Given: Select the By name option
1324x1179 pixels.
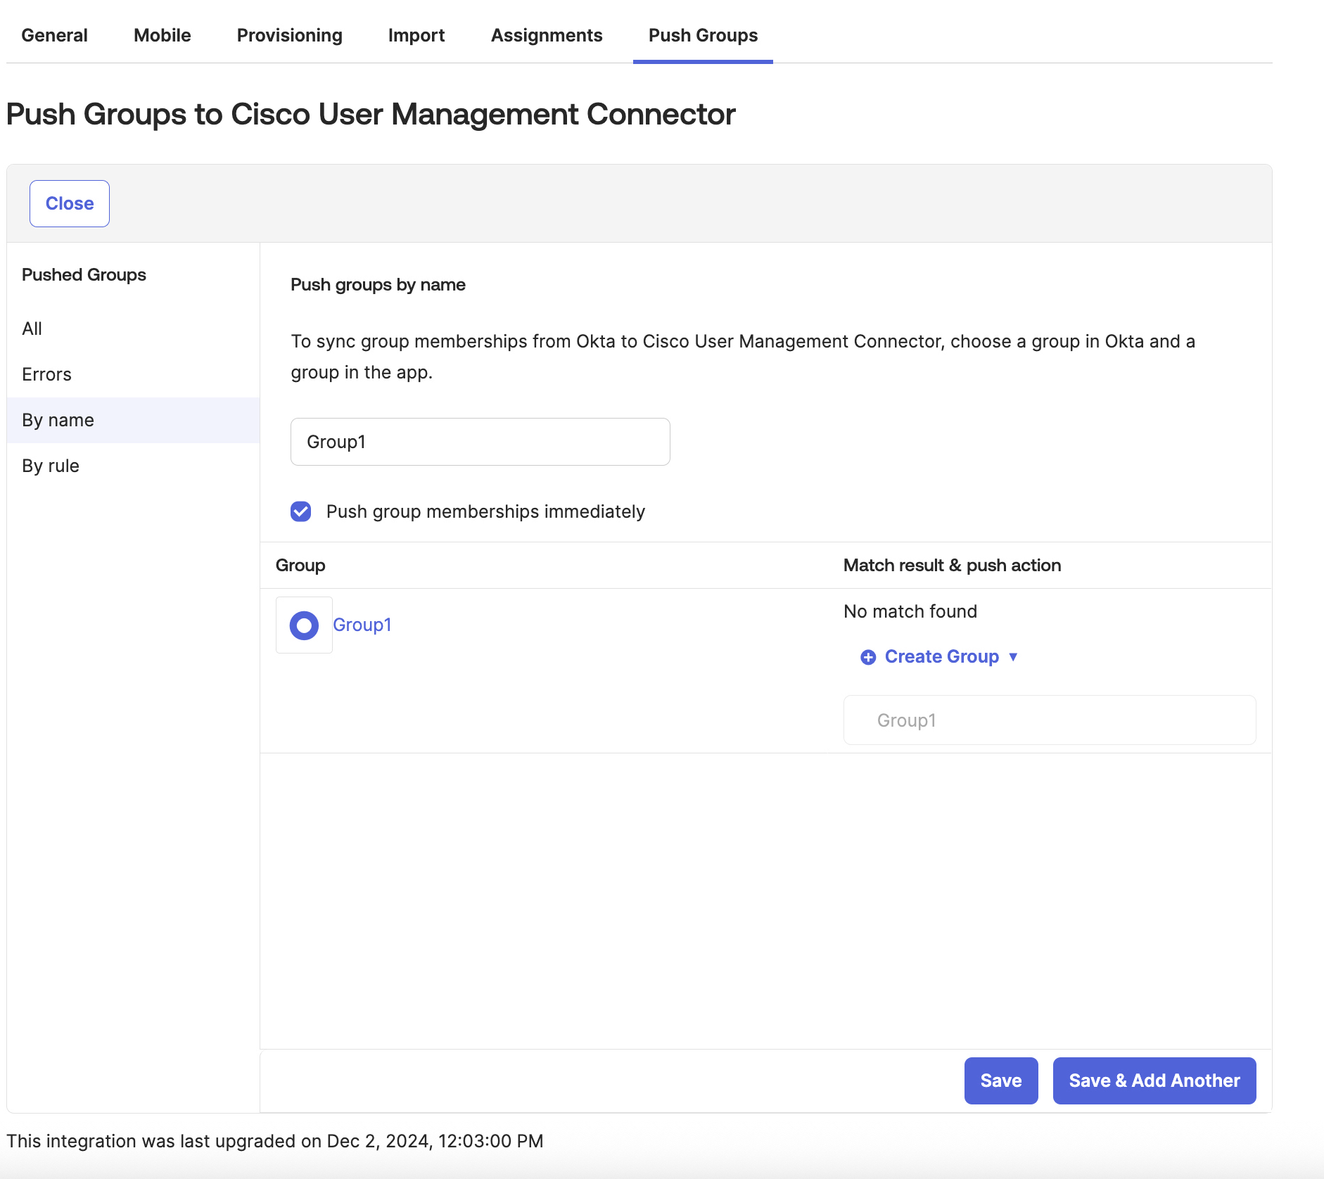Looking at the screenshot, I should [x=134, y=420].
